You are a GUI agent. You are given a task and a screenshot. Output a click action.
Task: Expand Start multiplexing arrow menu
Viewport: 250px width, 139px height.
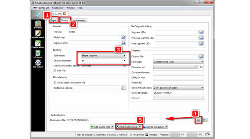coord(140,127)
